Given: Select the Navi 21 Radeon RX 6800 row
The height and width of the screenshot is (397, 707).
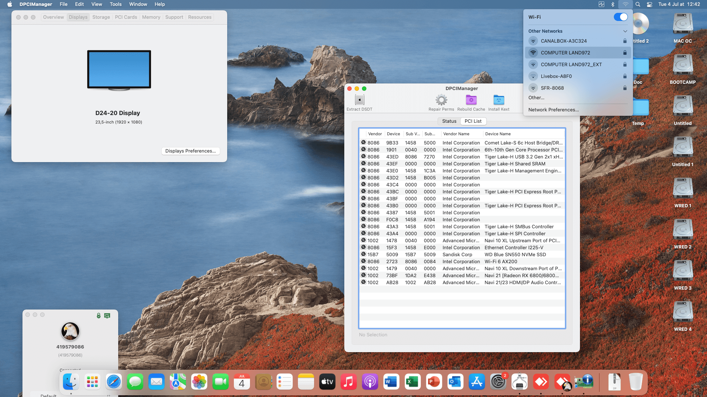Looking at the screenshot, I should click(462, 275).
